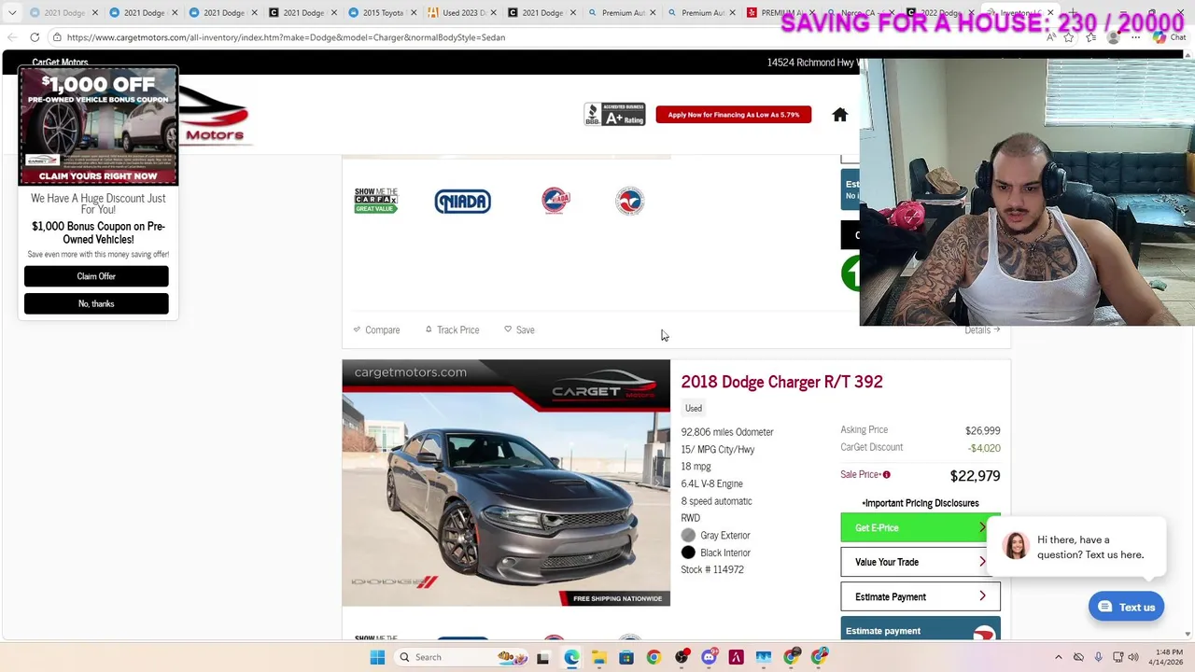Open Value Your Trade
The image size is (1195, 672).
point(920,562)
